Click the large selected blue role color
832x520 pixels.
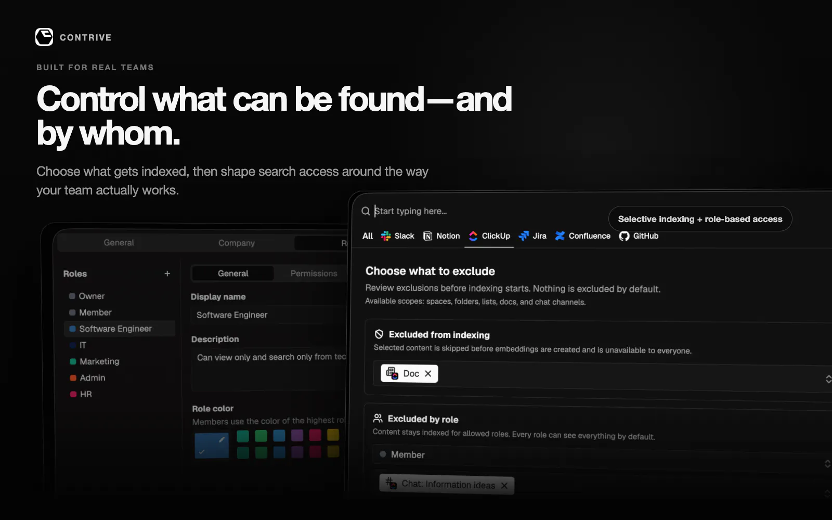pos(212,446)
